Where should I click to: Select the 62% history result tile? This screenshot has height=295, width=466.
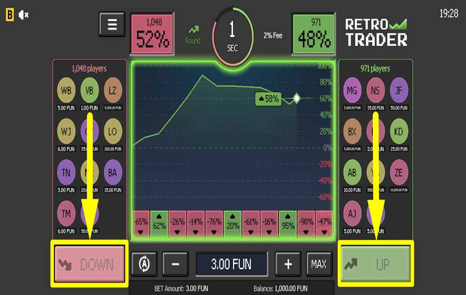pos(159,224)
